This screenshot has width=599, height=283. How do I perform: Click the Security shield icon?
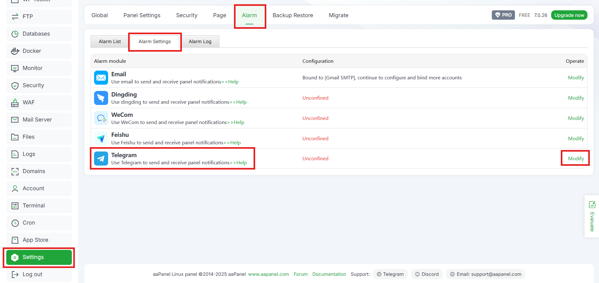pos(15,85)
